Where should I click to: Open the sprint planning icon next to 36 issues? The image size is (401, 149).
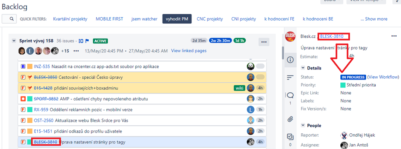[81, 41]
